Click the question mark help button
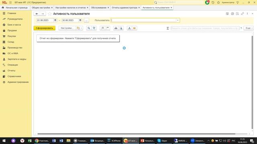257x144 pixels. click(241, 28)
